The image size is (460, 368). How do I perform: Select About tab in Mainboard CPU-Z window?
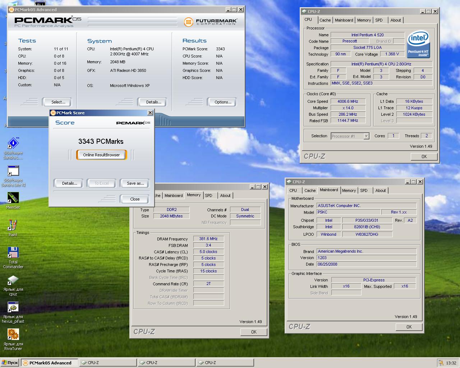(x=381, y=190)
